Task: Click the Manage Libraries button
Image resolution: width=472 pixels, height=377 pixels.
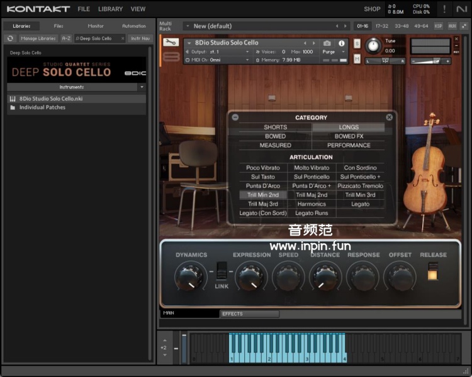Action: [x=38, y=38]
